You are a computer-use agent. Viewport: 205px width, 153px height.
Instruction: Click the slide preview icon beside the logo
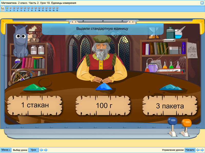coord(7,8)
